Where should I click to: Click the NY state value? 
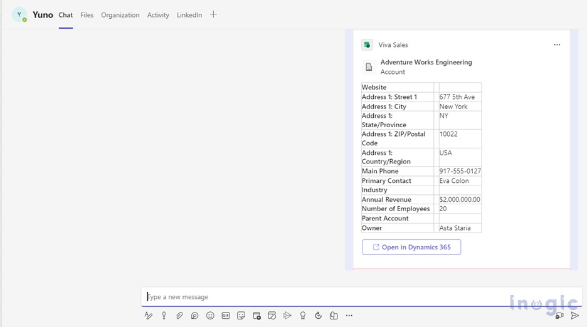tap(443, 116)
